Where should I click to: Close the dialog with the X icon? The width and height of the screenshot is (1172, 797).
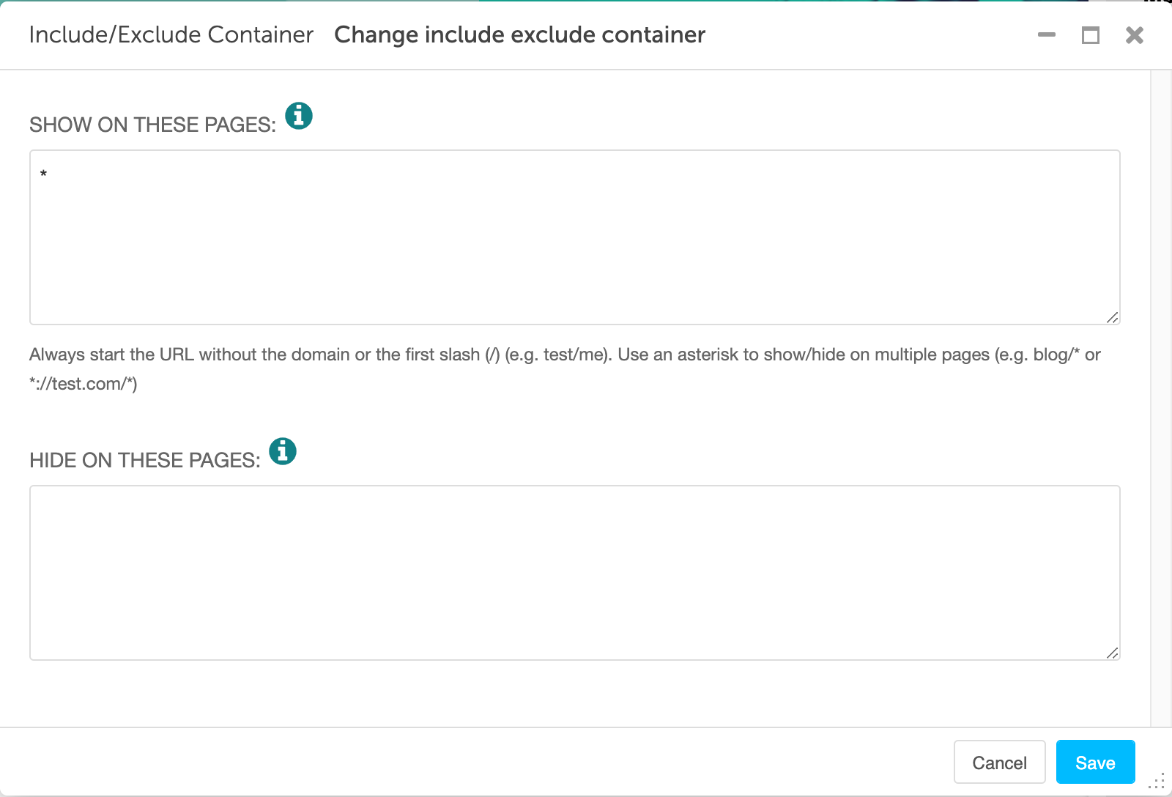1135,34
